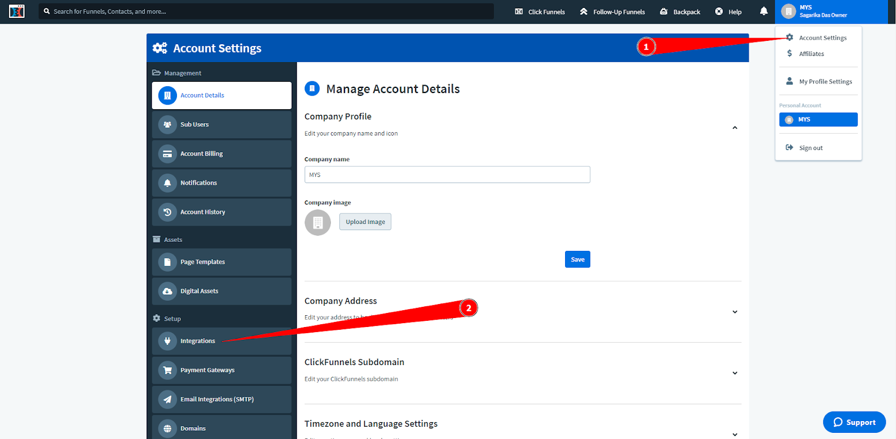Click the MYS account avatar in header
This screenshot has height=439, width=896.
[788, 11]
